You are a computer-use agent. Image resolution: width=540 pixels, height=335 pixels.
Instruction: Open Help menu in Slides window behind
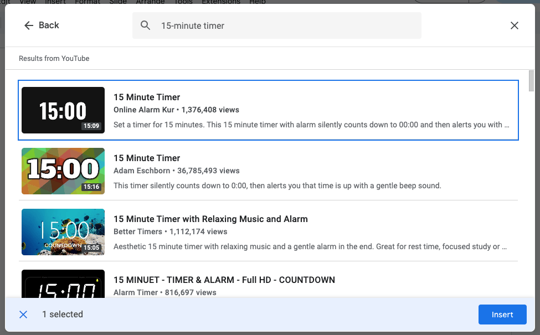257,2
